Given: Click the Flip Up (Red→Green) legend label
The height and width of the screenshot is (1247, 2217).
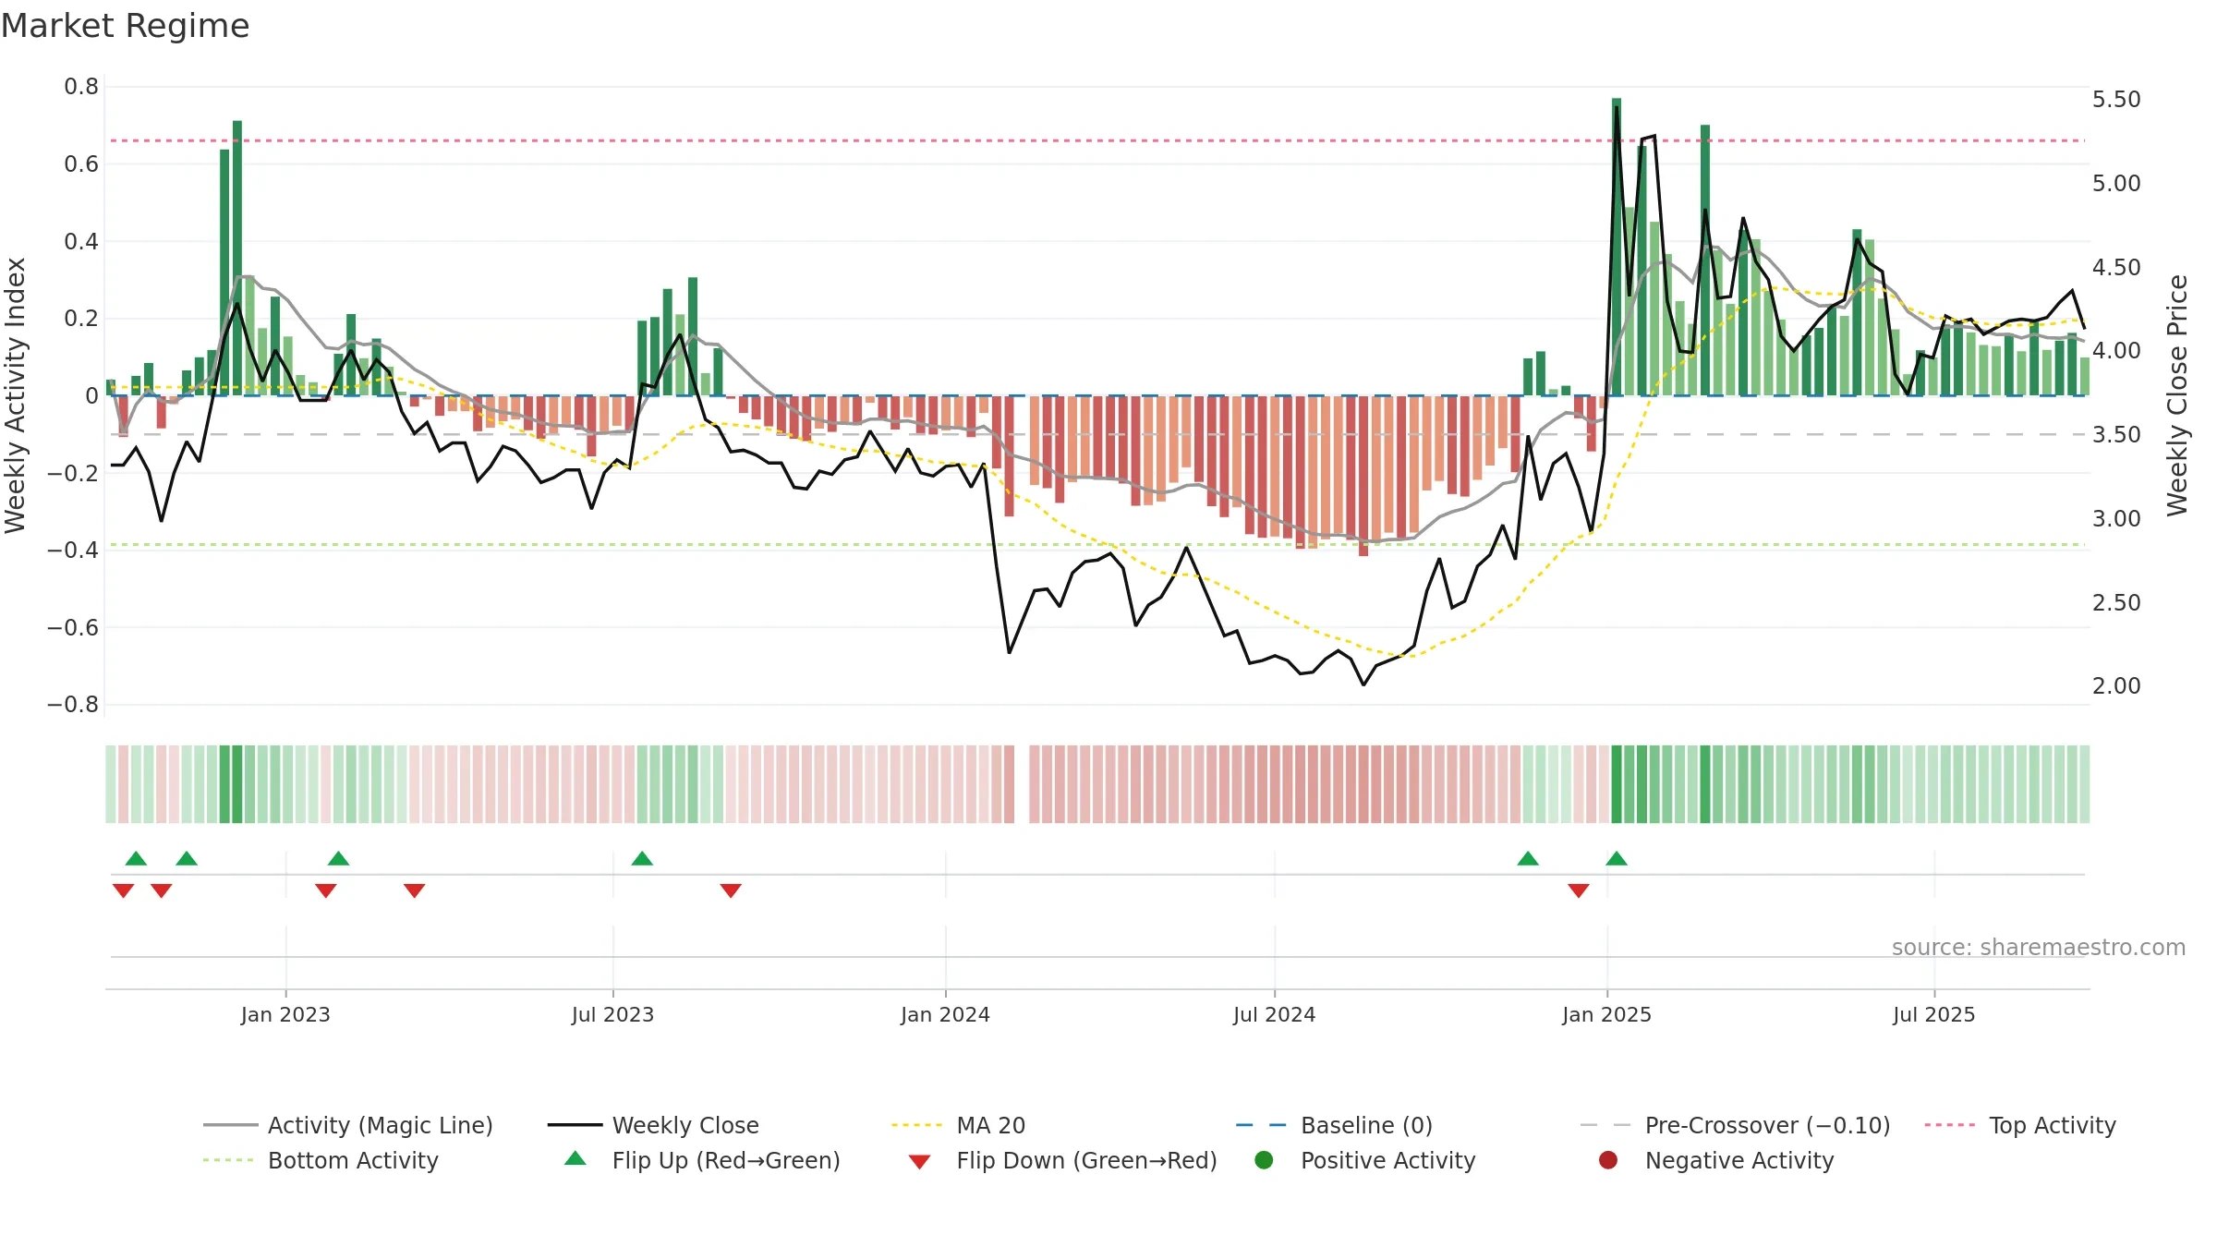Looking at the screenshot, I should [726, 1160].
